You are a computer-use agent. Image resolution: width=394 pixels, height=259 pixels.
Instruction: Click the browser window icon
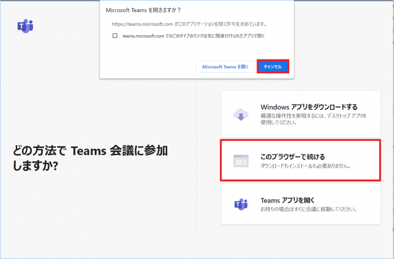tap(241, 161)
